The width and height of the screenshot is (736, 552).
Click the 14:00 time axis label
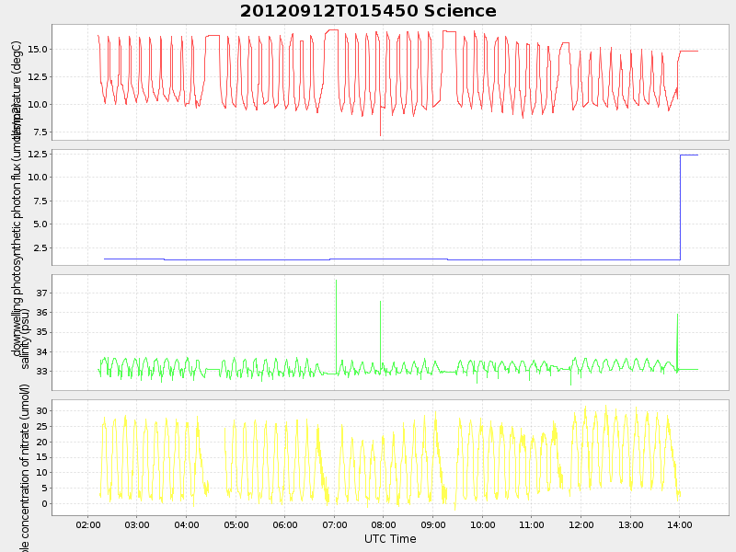680,524
